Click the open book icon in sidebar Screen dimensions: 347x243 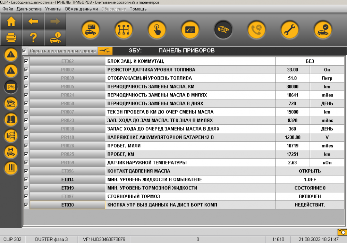[11, 120]
